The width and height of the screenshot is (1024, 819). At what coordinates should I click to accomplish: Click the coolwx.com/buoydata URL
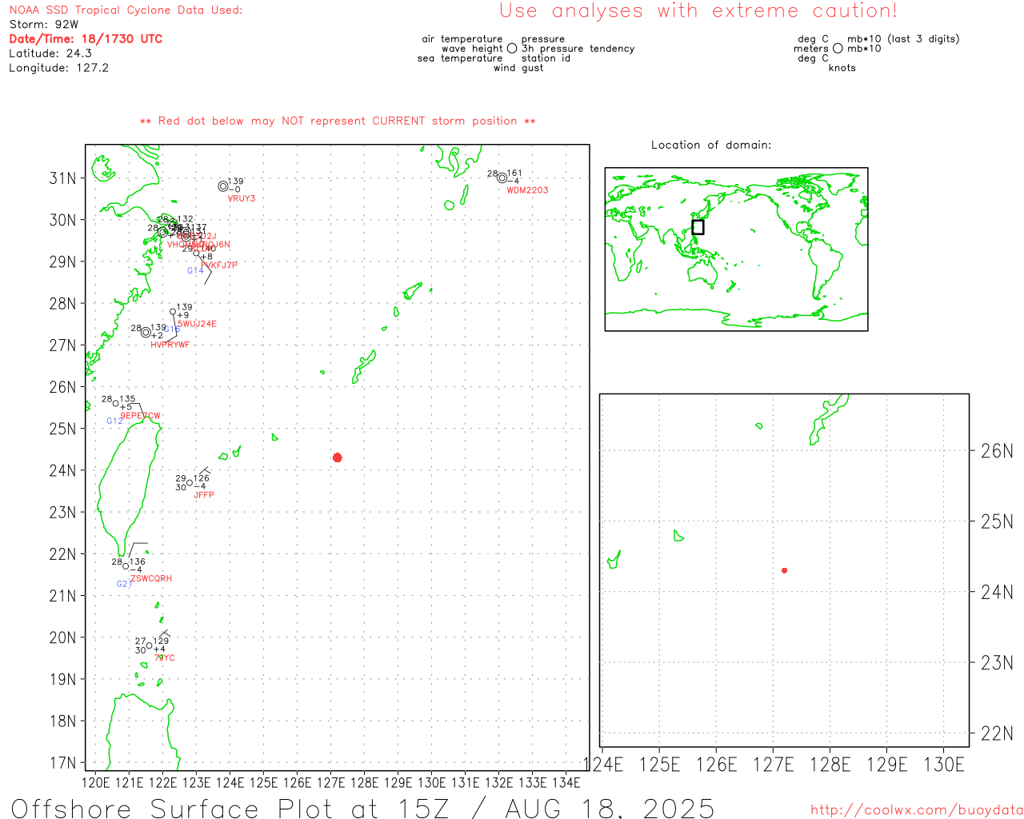click(917, 810)
